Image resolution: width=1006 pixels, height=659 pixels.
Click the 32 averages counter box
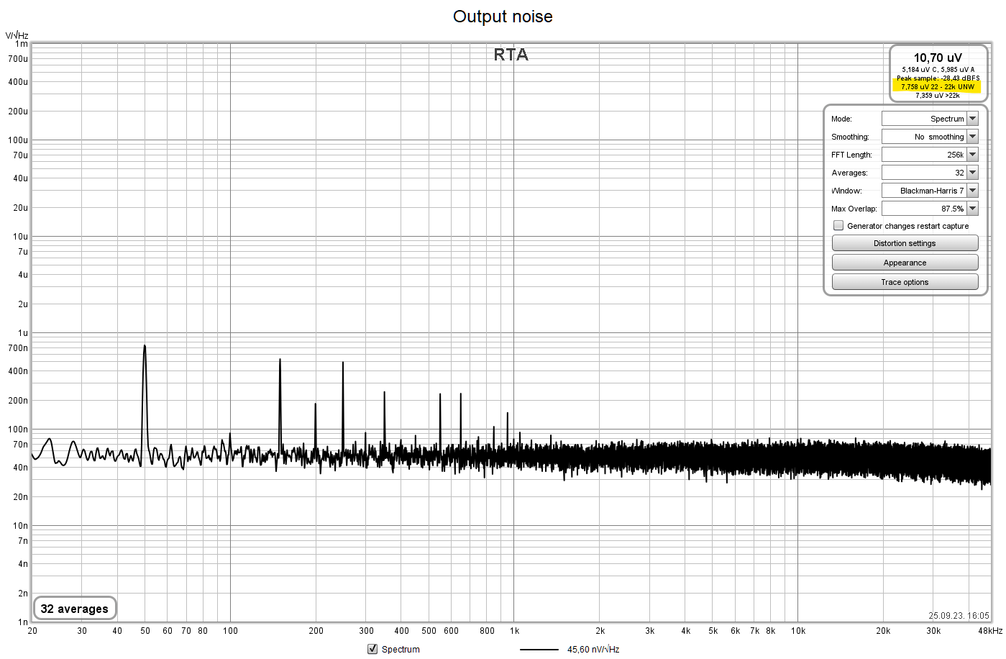click(x=75, y=609)
